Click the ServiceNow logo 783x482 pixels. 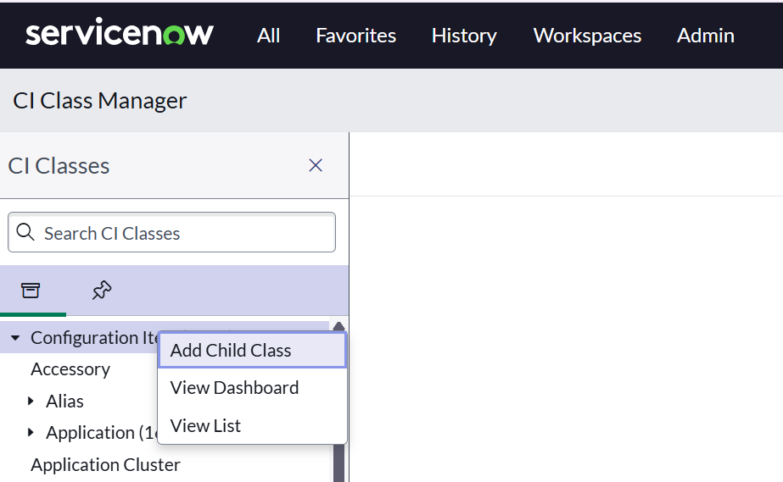tap(120, 32)
